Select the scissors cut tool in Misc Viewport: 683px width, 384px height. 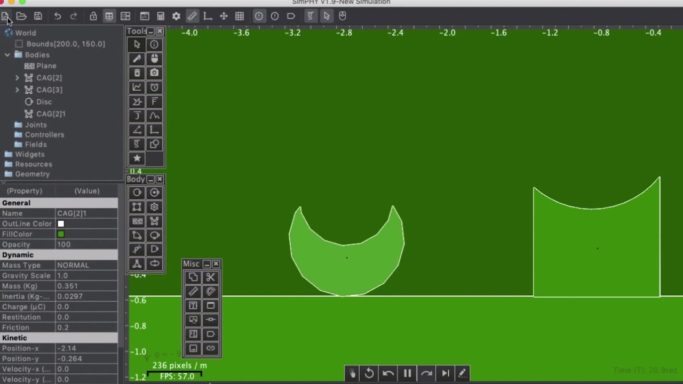click(x=210, y=277)
